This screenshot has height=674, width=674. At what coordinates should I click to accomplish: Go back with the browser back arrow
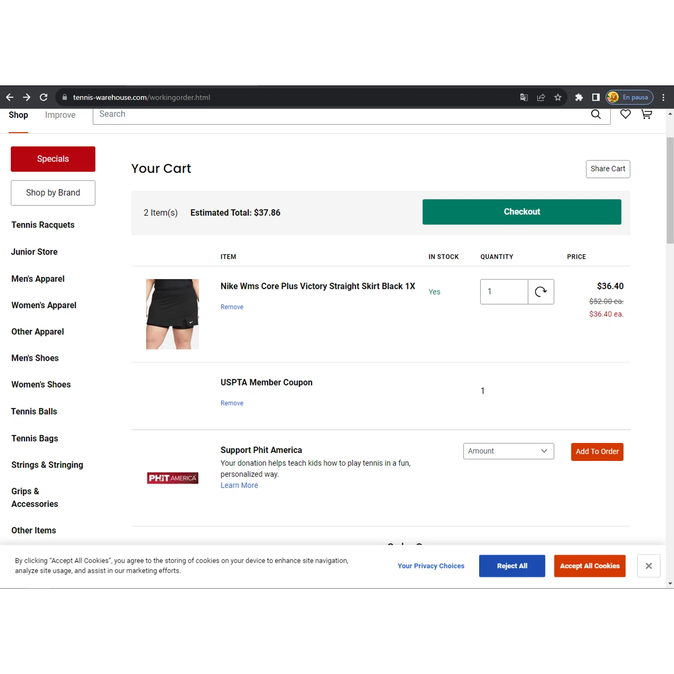point(9,97)
